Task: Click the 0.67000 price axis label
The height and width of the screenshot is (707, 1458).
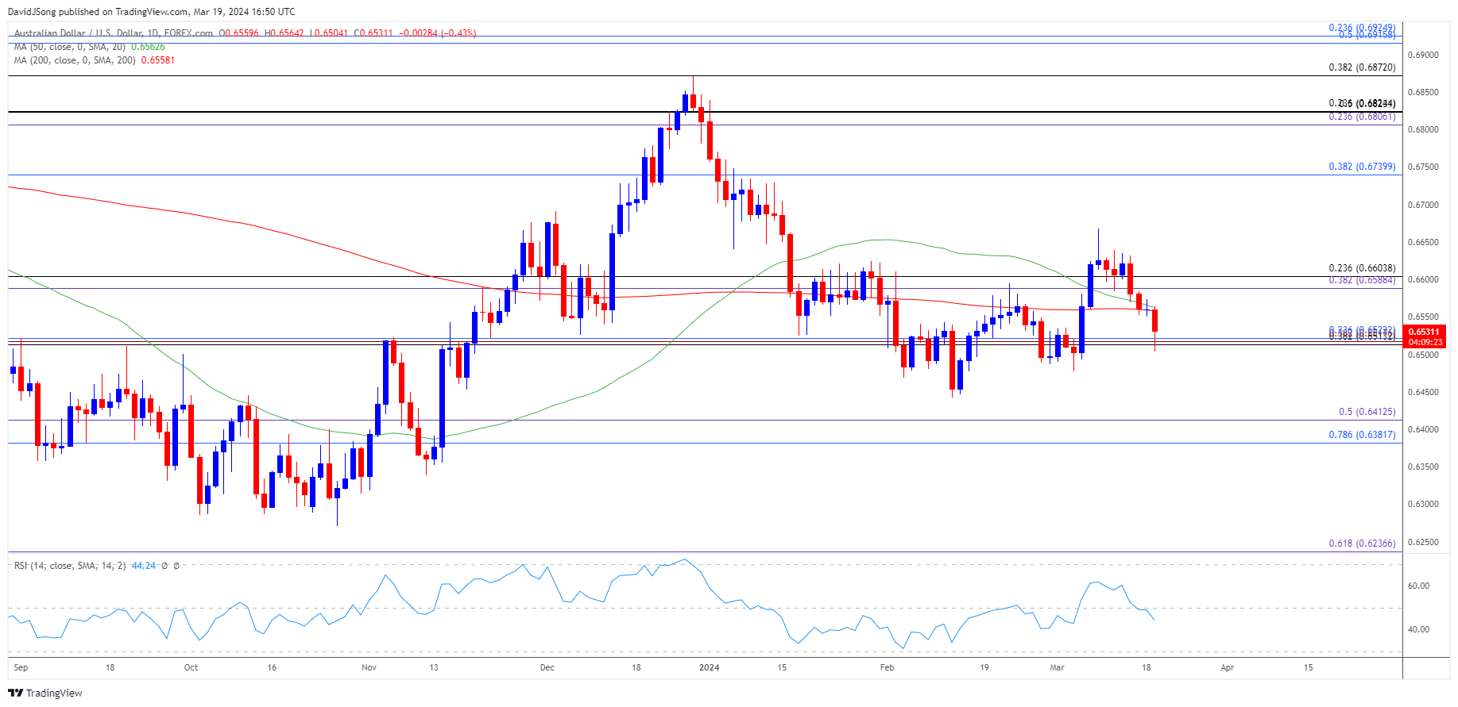Action: tap(1423, 205)
